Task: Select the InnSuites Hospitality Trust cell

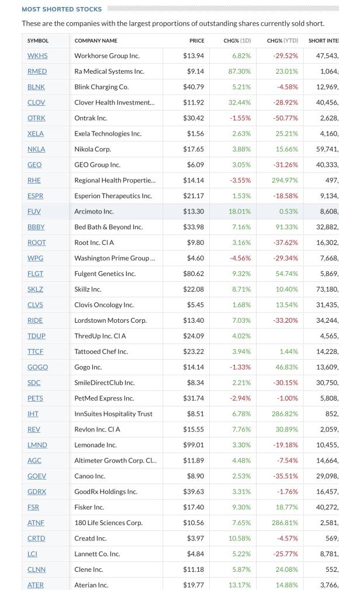Action: pos(113,414)
